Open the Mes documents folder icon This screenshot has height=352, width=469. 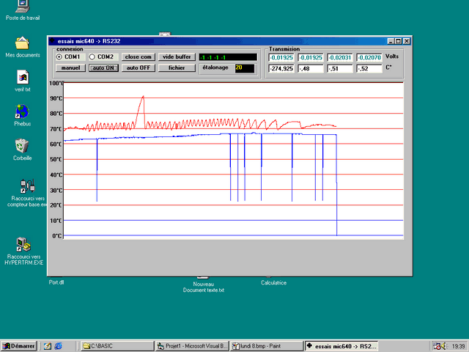(x=22, y=43)
